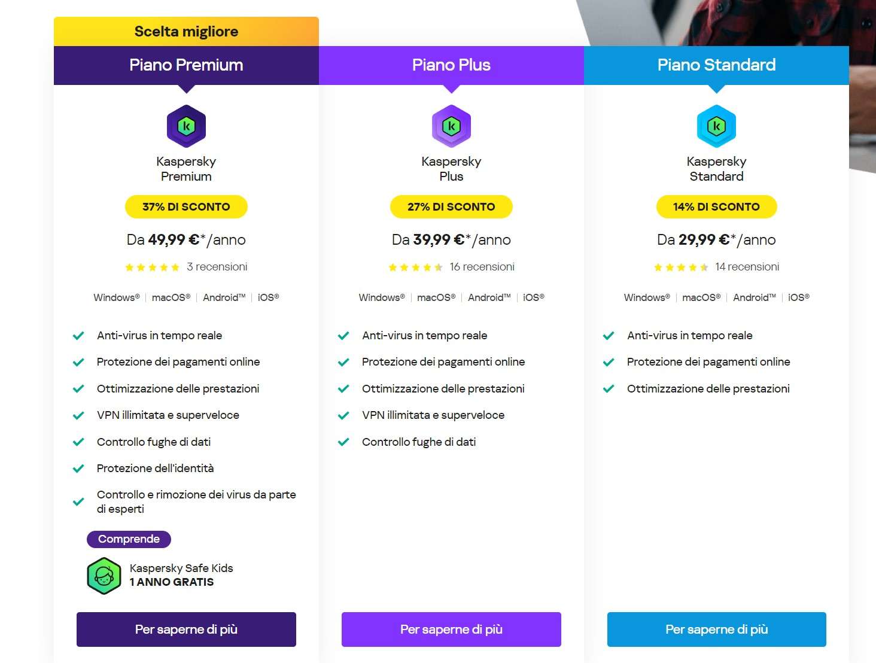Select the Piano Premium header tab
Image resolution: width=876 pixels, height=663 pixels.
coord(186,65)
